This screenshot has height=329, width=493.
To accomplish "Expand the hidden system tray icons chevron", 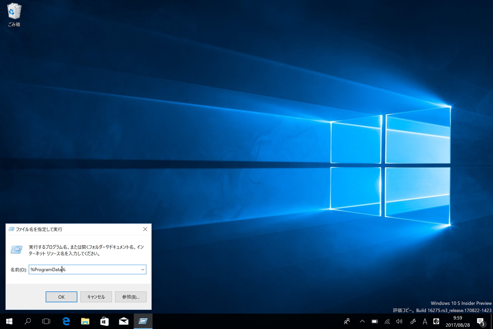I will pos(362,321).
